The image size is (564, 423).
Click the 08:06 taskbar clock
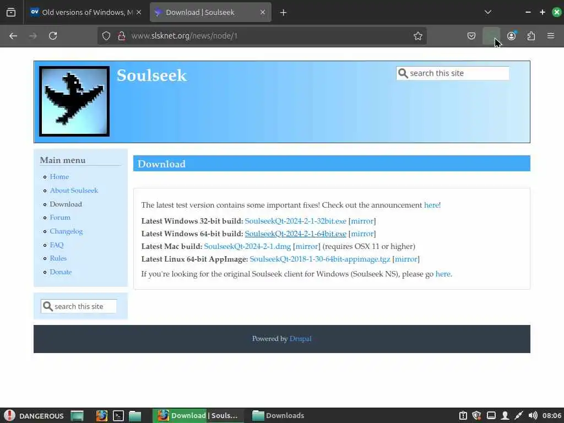(x=552, y=416)
